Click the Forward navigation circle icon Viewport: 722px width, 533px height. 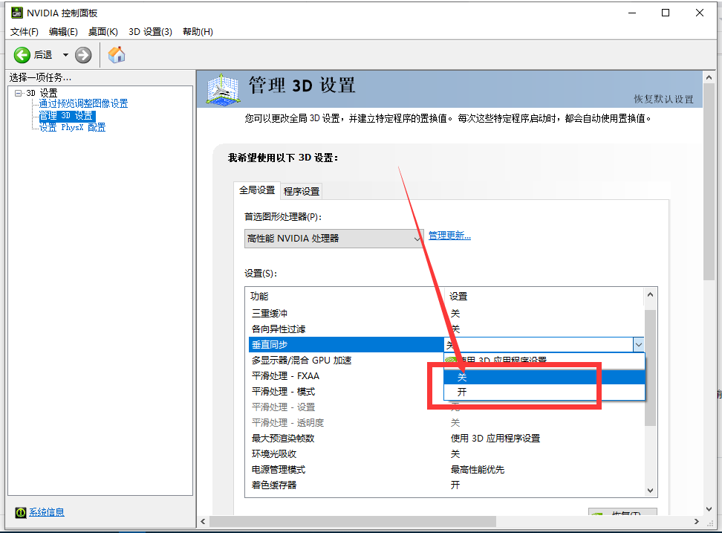(x=82, y=54)
